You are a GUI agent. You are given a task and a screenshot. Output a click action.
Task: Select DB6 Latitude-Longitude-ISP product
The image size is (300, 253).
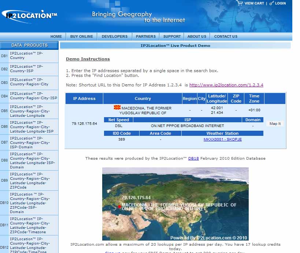point(29,127)
